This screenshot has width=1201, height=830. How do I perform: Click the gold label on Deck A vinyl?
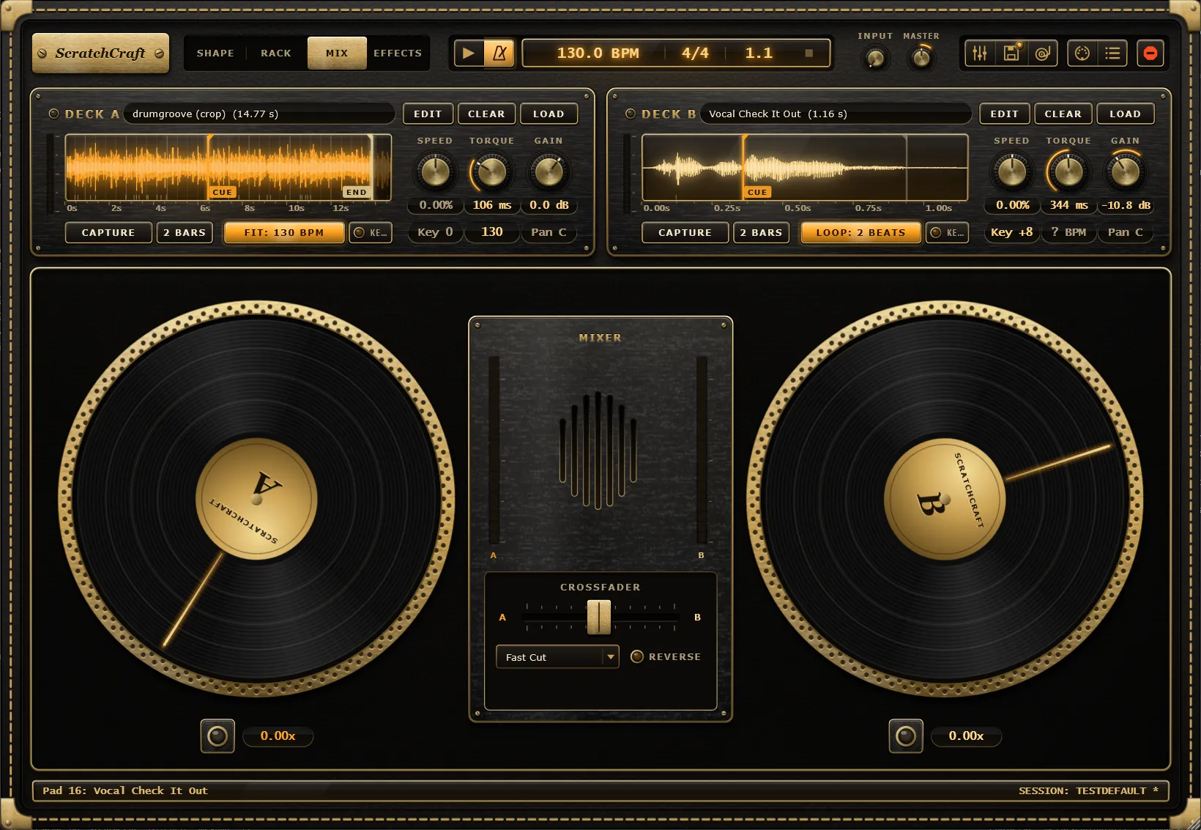click(x=256, y=500)
